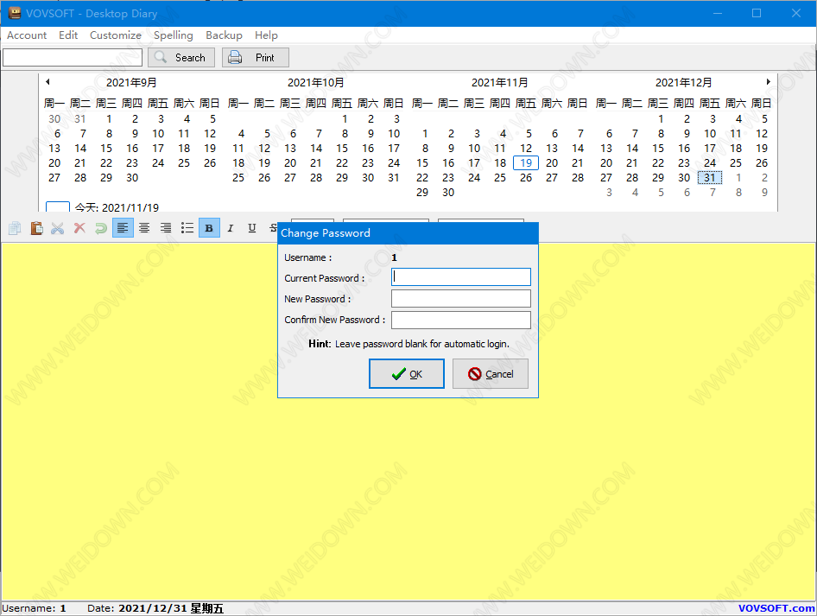Toggle the bullet list icon
The height and width of the screenshot is (616, 817).
(x=187, y=228)
